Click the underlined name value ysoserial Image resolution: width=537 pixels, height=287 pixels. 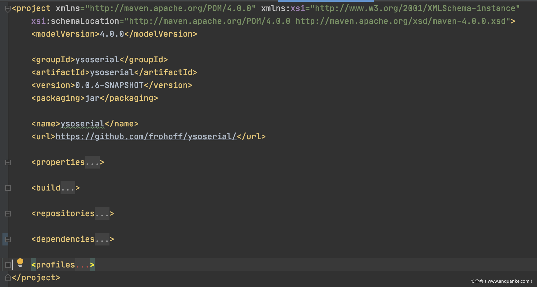point(83,124)
